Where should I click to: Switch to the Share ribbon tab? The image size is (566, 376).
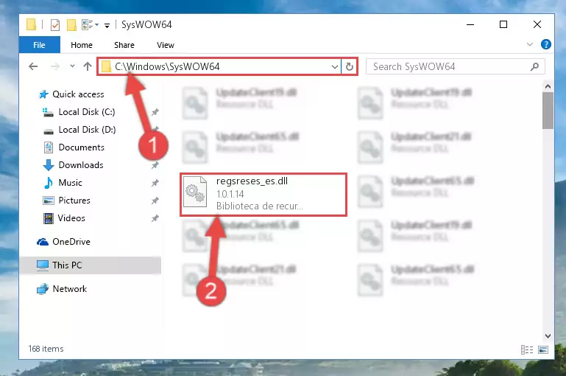click(124, 45)
